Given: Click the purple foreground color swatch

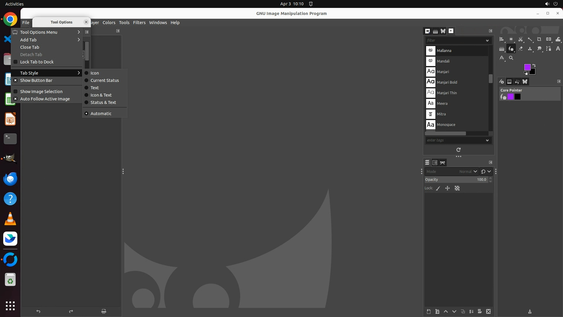Looking at the screenshot, I should pyautogui.click(x=527, y=67).
